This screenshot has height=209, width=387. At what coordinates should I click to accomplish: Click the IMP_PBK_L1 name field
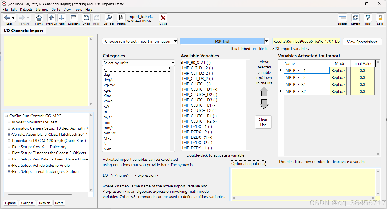[x=307, y=70]
